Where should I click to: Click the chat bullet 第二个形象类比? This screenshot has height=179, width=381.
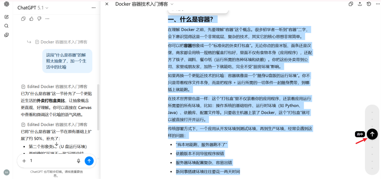[x=58, y=146]
